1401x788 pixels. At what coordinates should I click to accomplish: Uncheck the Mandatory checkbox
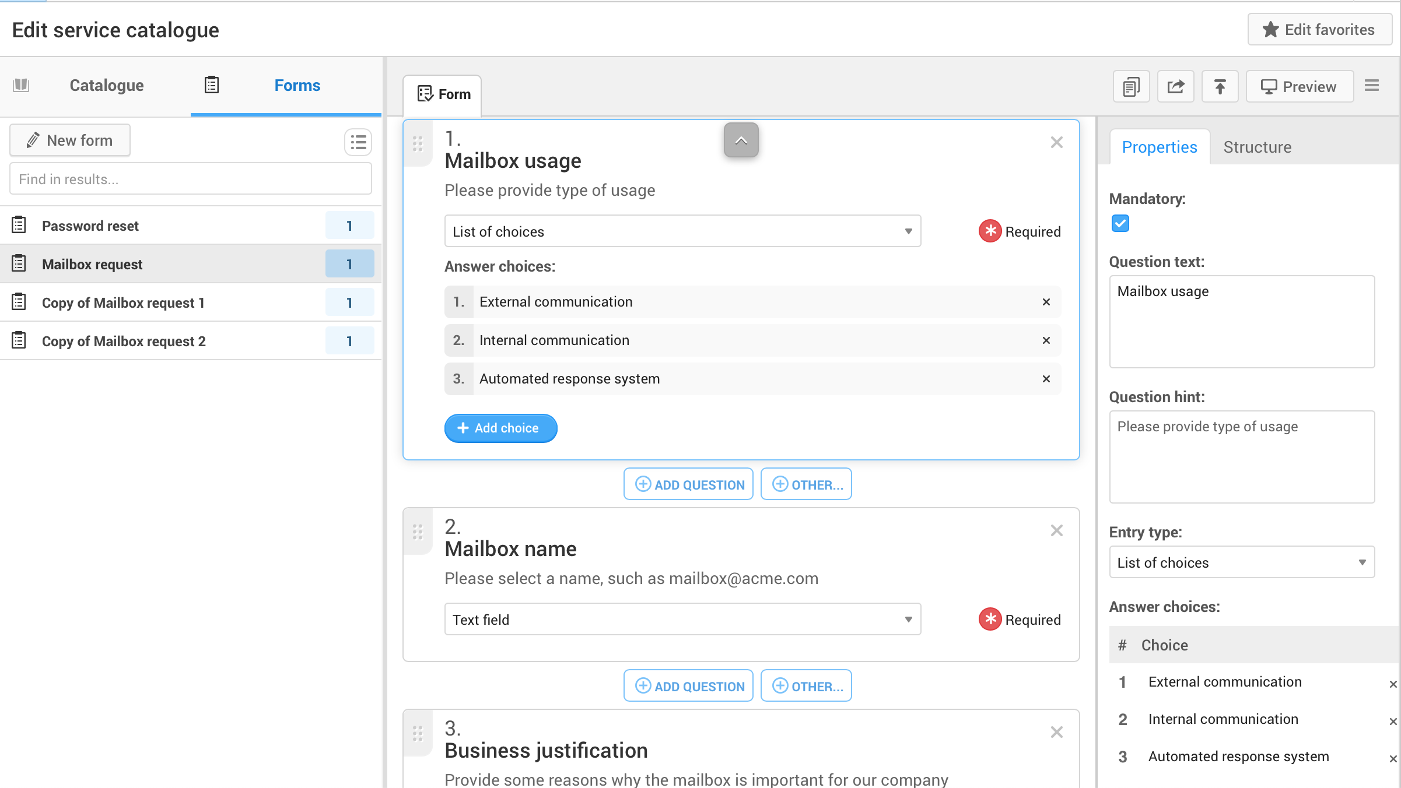click(x=1120, y=223)
